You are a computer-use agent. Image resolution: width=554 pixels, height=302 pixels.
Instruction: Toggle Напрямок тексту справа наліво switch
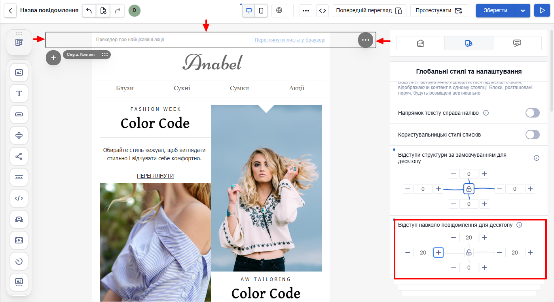point(533,113)
